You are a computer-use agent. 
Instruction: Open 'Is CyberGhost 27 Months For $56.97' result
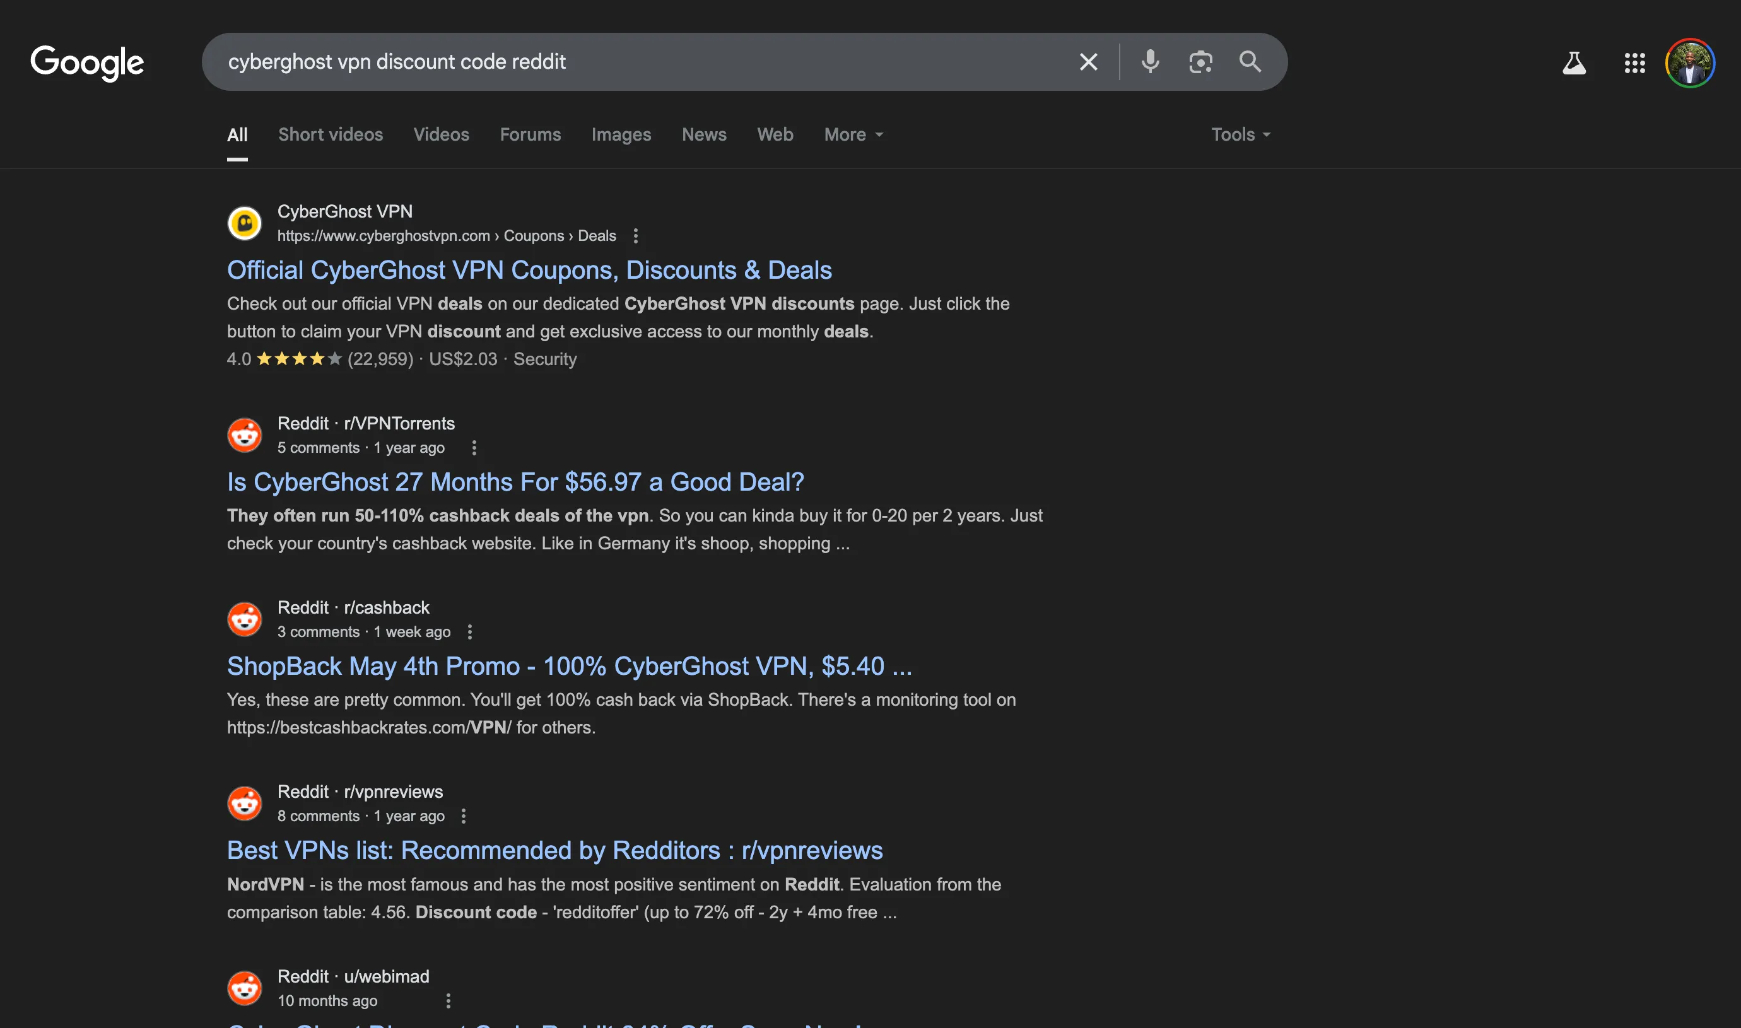coord(515,481)
